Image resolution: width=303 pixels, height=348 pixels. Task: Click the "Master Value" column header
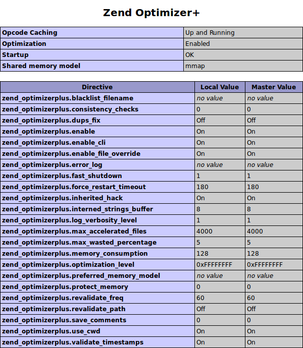(x=274, y=87)
